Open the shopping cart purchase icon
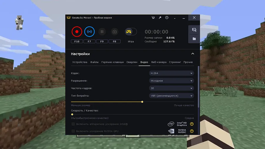The height and width of the screenshot is (149, 265). point(153,18)
